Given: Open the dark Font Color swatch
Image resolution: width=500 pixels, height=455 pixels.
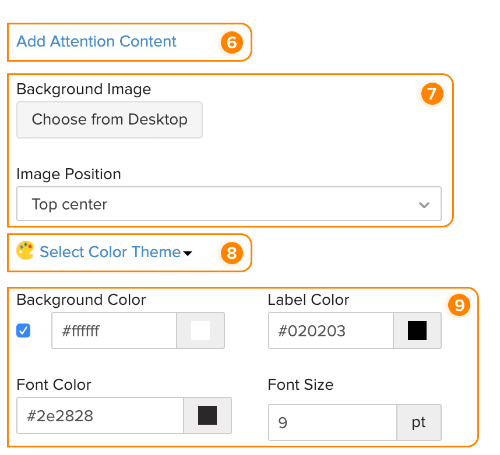Looking at the screenshot, I should (207, 415).
